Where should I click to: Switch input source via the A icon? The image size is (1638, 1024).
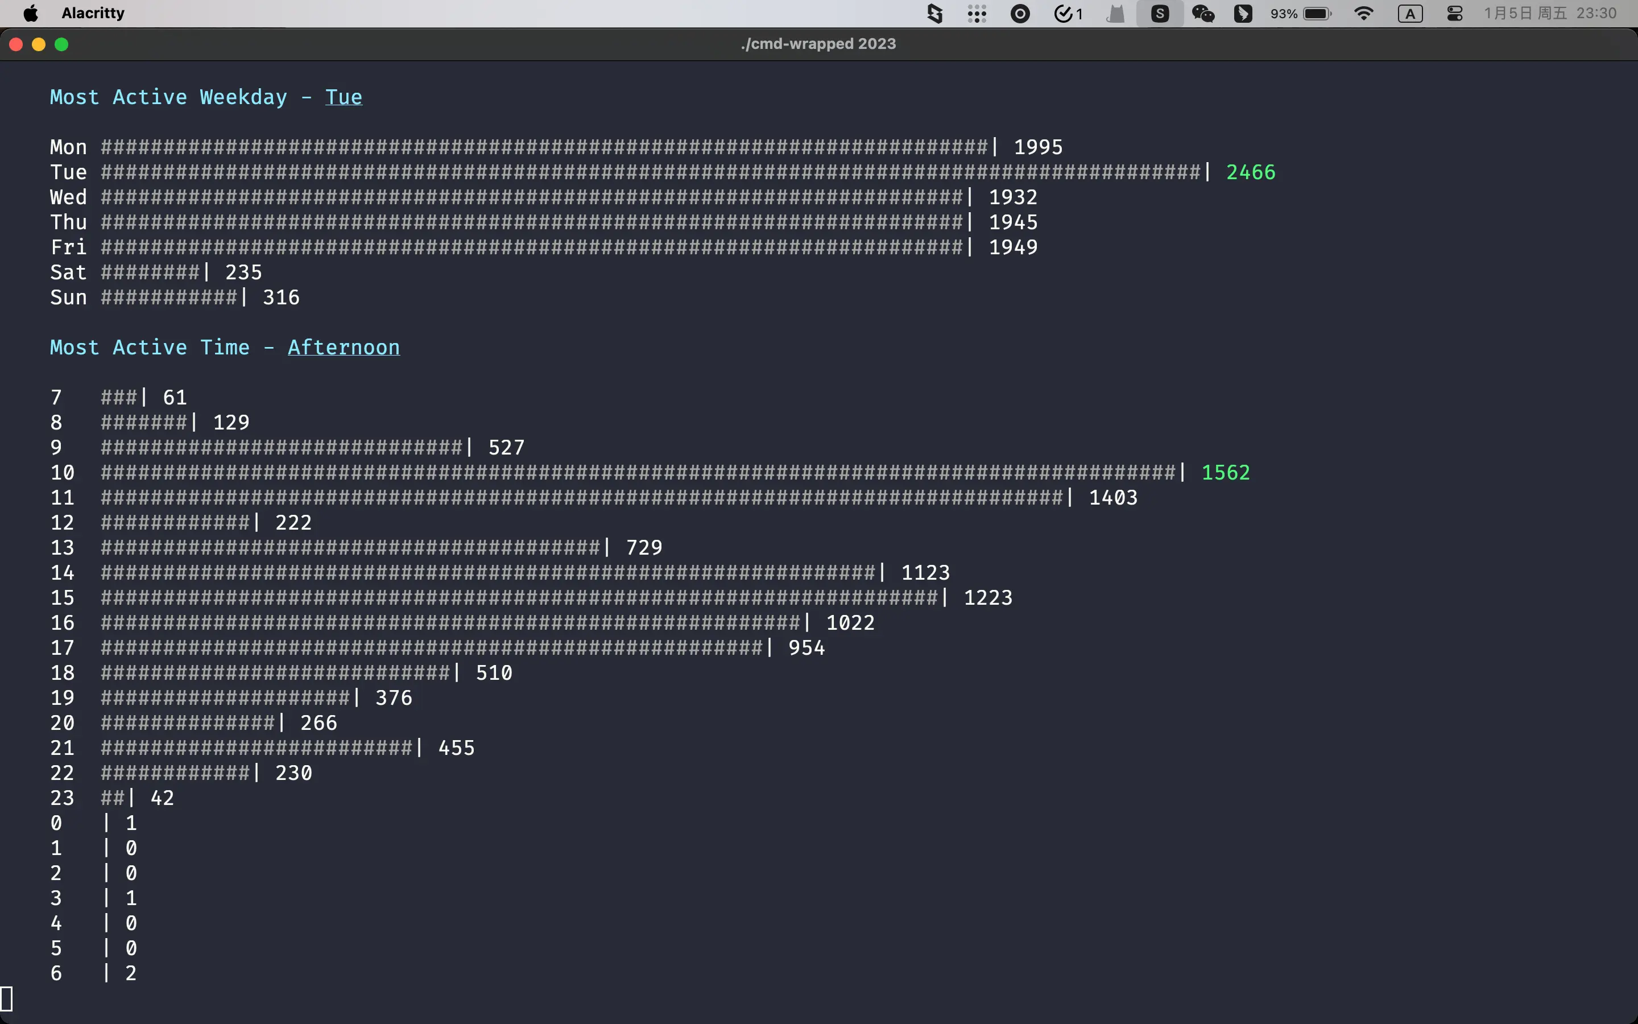pos(1410,14)
